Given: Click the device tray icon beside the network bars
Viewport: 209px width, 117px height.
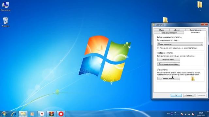Looking at the screenshot, I should (x=185, y=114).
